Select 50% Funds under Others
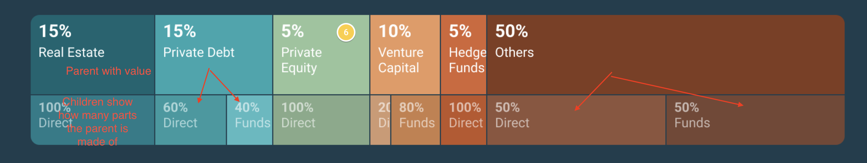867x163 pixels. pyautogui.click(x=755, y=120)
